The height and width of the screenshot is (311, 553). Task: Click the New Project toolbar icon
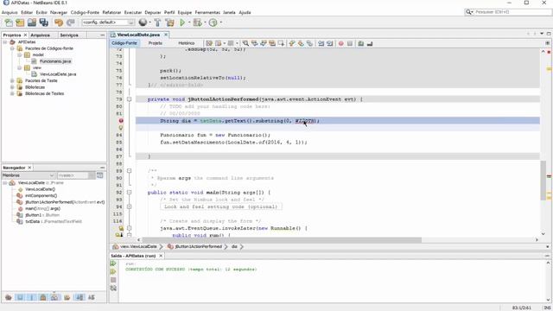20,22
